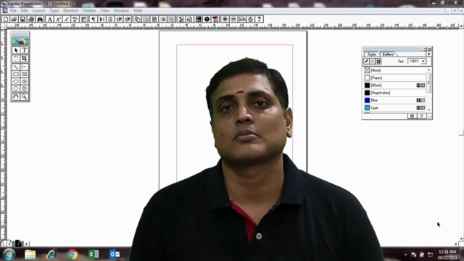Screen dimensions: 464x261
Task: Click the Increase Font Size toolbar icon
Action: (x=58, y=20)
